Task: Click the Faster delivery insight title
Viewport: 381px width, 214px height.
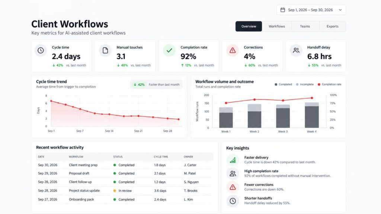Action: [256, 158]
